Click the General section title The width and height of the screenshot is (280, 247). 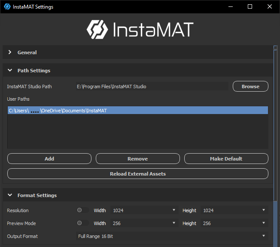(27, 52)
